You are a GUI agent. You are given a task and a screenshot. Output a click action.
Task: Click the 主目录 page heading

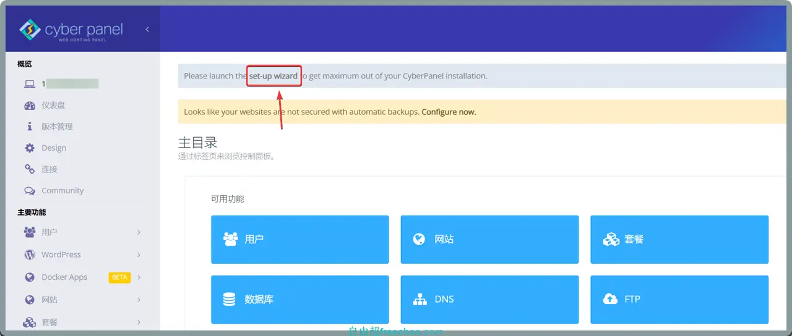[x=198, y=143]
